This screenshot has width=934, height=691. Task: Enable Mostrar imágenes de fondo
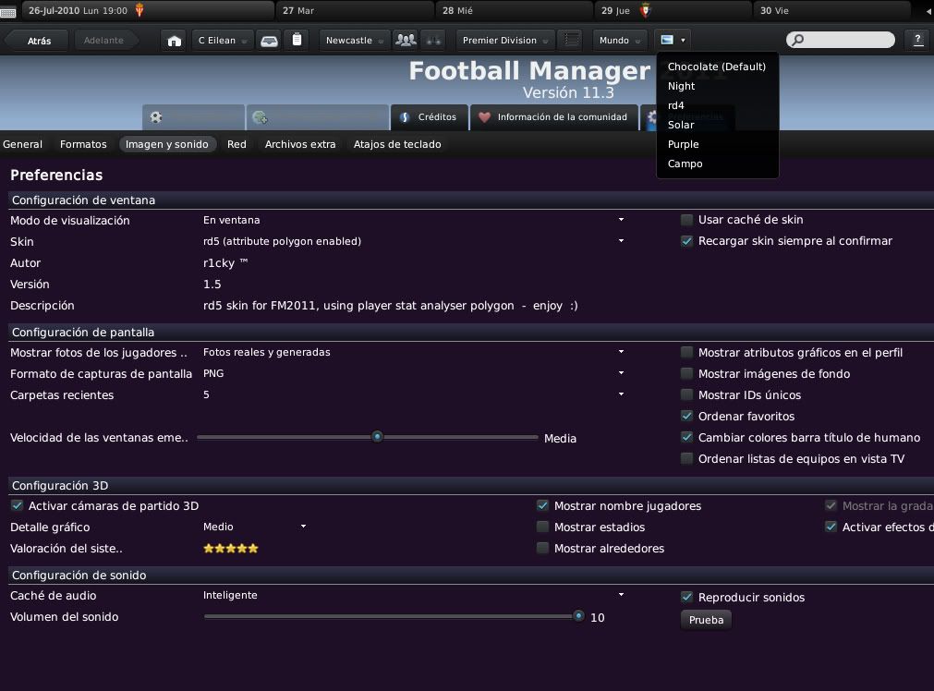point(686,374)
